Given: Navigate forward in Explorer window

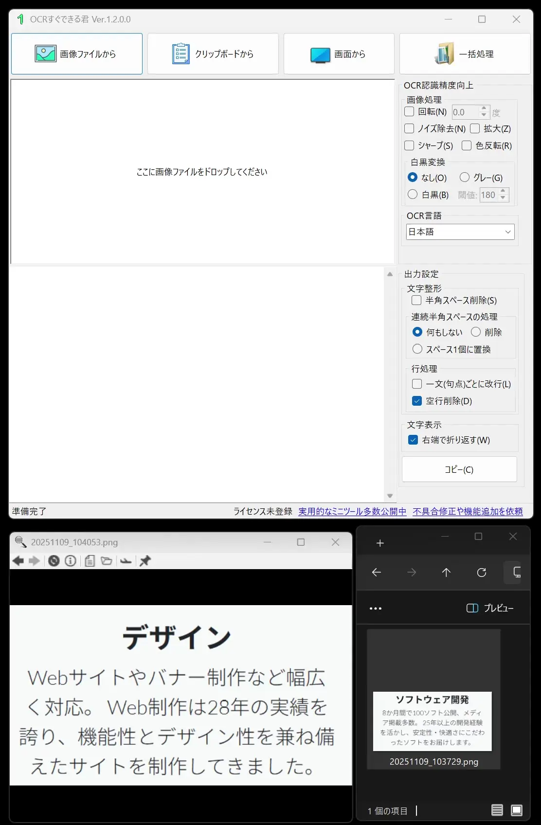Looking at the screenshot, I should (412, 573).
